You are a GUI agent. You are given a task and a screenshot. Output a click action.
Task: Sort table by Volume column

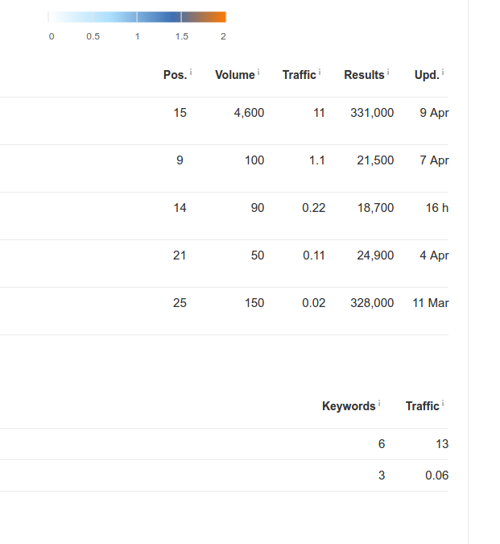[234, 75]
